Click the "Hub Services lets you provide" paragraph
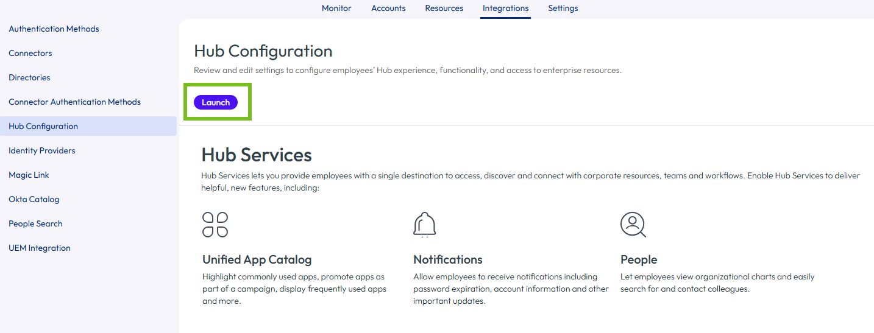Image resolution: width=874 pixels, height=333 pixels. (x=530, y=181)
